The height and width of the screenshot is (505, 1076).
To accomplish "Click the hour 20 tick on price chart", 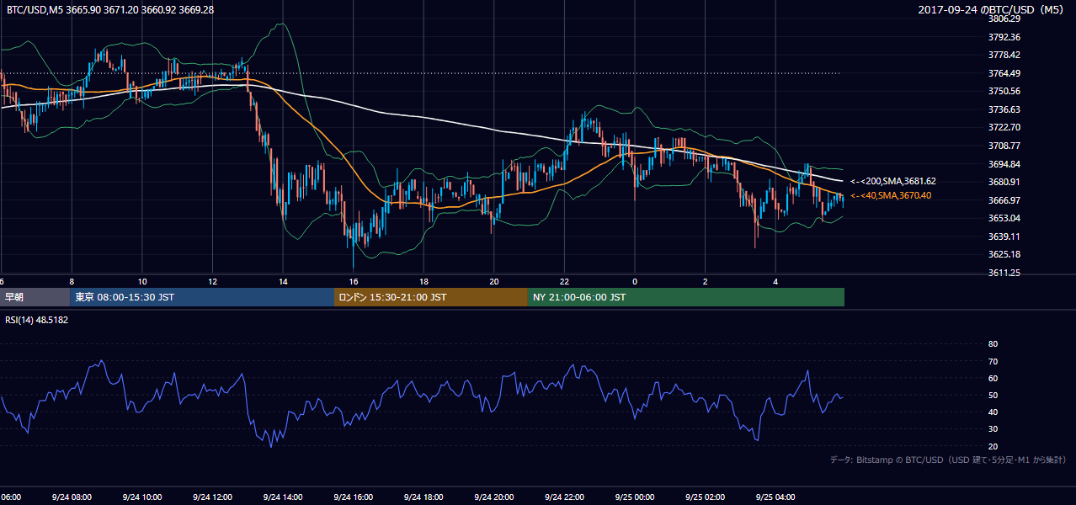I will pyautogui.click(x=494, y=281).
